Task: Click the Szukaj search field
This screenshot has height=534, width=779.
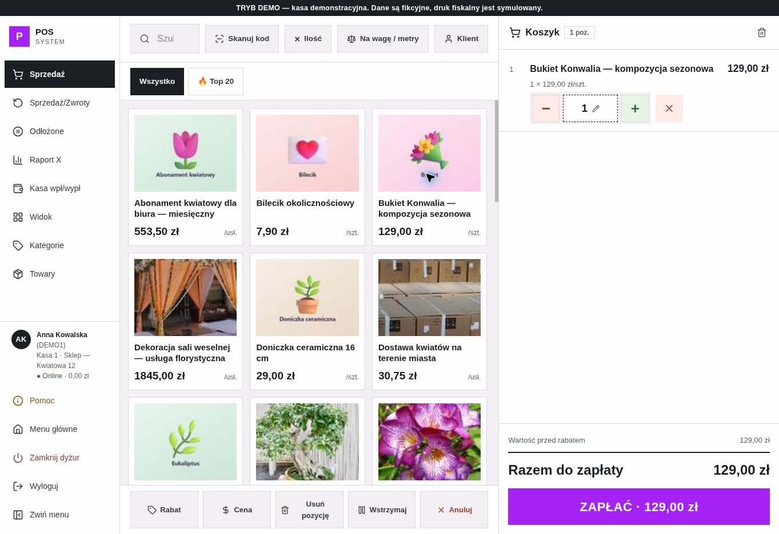Action: (165, 39)
